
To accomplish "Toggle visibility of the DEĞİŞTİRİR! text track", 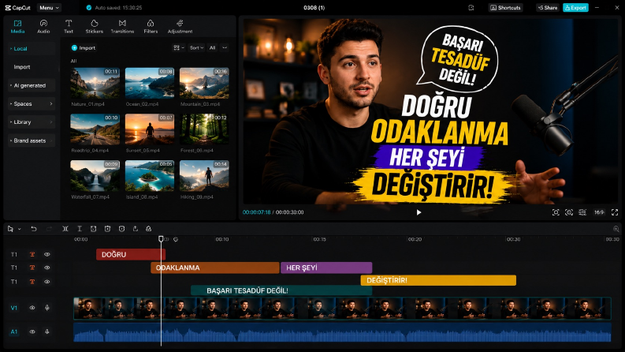I will (x=47, y=282).
